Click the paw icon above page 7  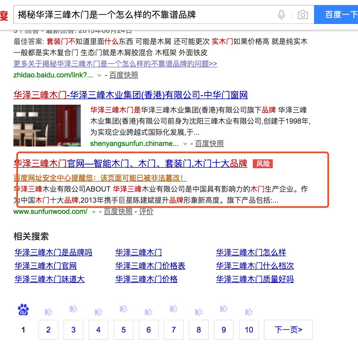174,309
